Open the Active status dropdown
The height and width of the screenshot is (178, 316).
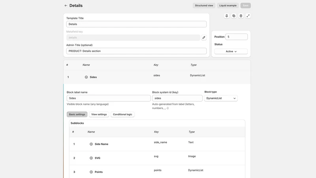[231, 51]
